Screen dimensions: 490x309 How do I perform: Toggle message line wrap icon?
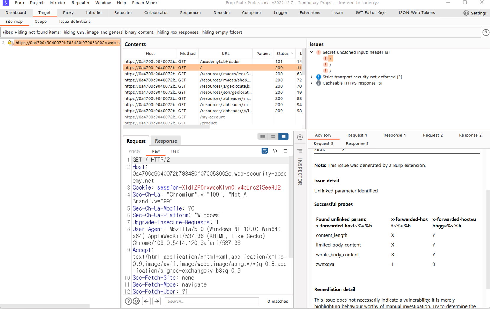pos(265,151)
